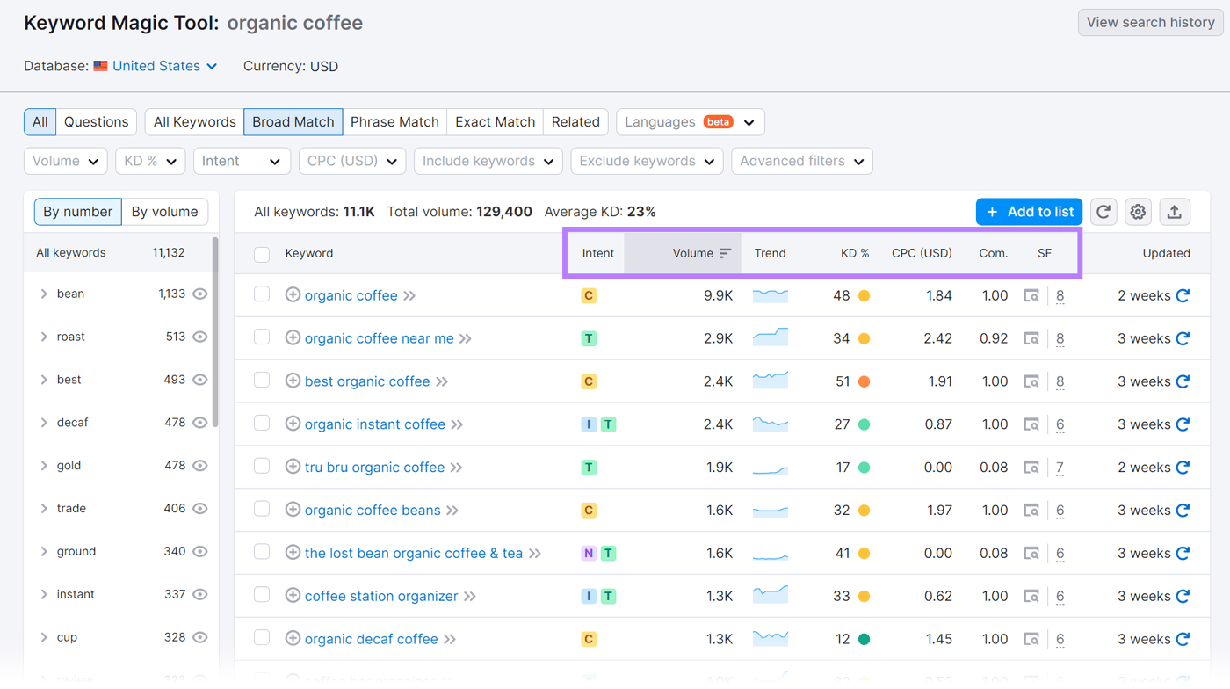
Task: Open the KD % filter dropdown
Action: (x=149, y=161)
